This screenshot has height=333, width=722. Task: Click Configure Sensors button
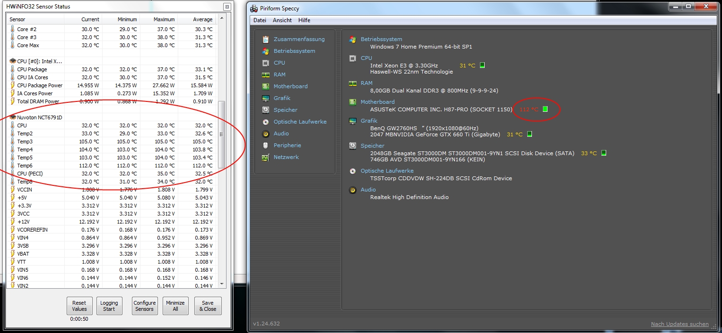click(x=145, y=306)
